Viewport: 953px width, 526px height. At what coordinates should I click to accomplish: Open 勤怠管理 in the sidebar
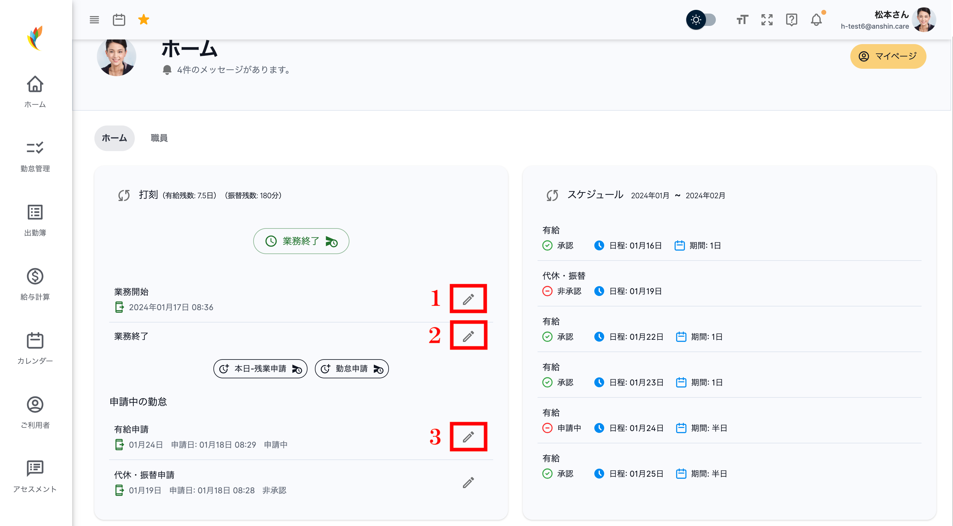[x=35, y=156]
